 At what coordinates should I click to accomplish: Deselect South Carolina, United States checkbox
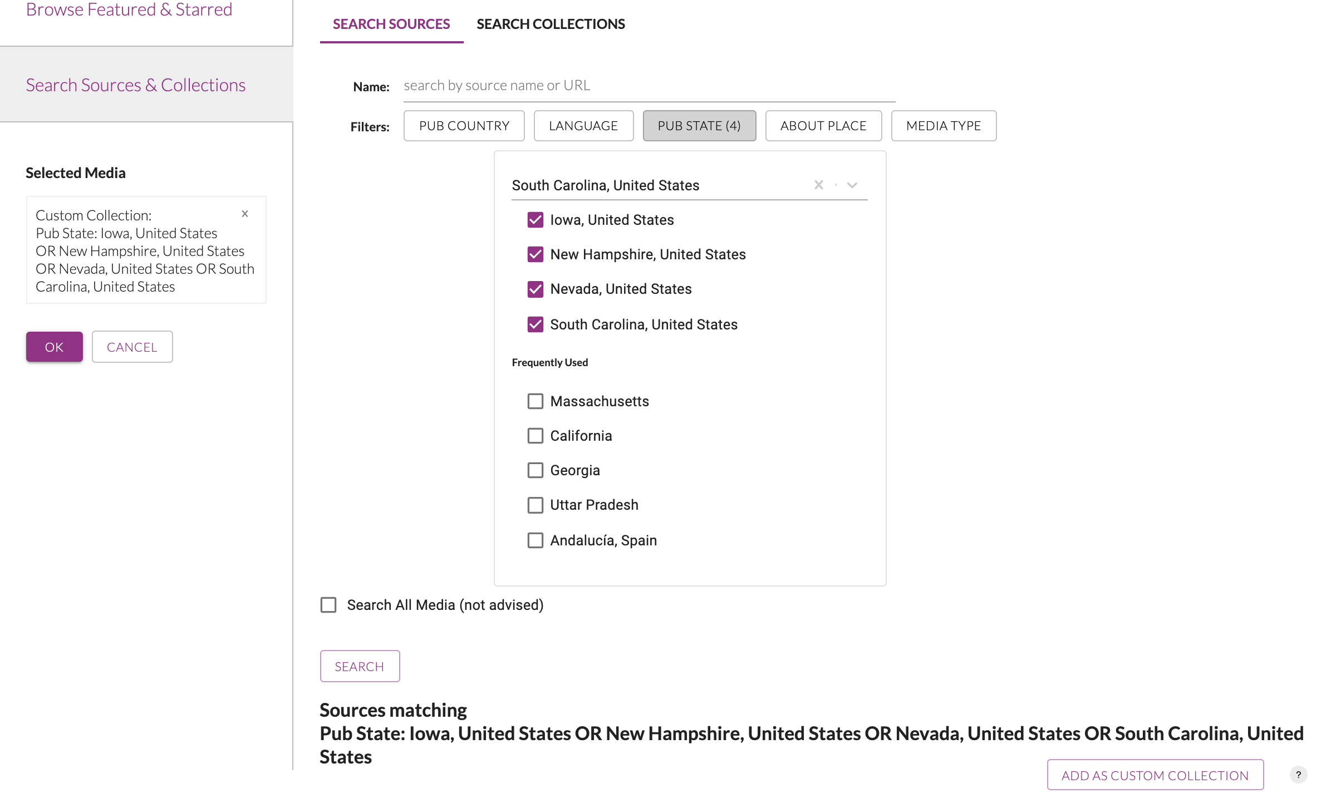click(535, 324)
